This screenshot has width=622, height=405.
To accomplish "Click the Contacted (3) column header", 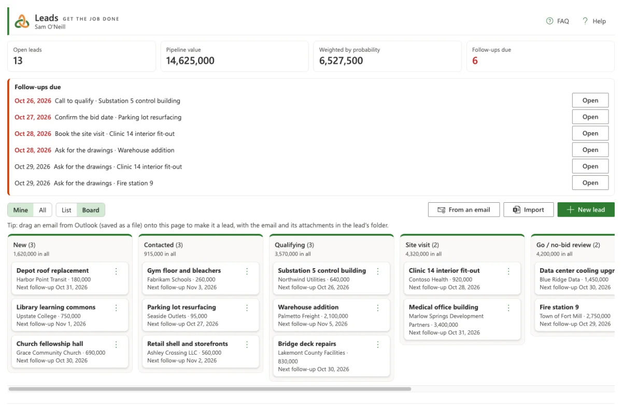I will [x=163, y=245].
